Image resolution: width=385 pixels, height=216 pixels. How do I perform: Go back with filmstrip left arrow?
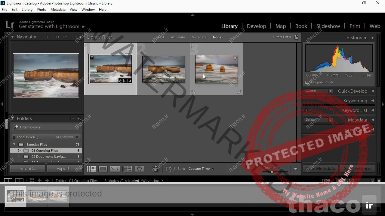[x=40, y=180]
